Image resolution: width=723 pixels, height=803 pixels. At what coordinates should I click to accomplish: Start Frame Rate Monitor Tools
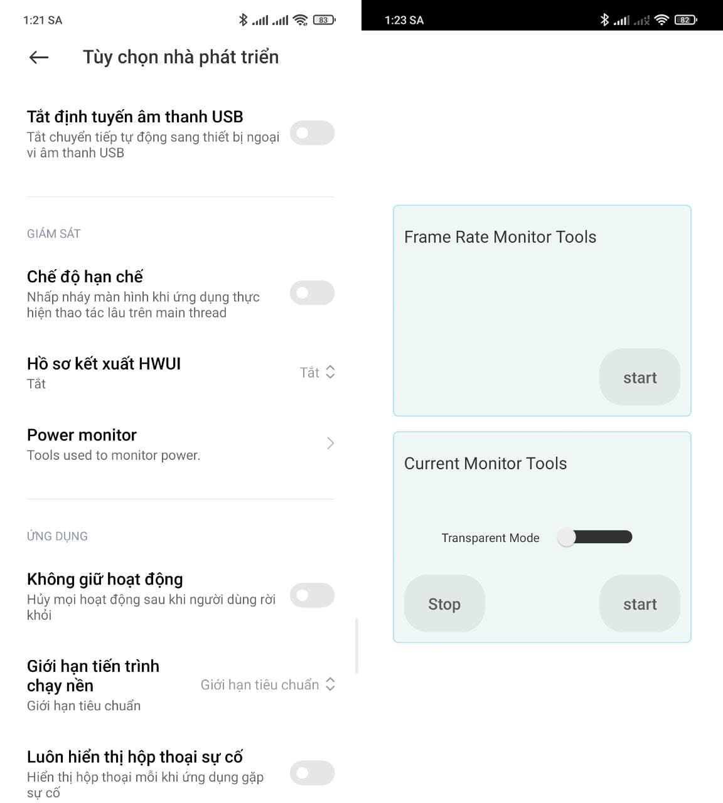(x=640, y=377)
